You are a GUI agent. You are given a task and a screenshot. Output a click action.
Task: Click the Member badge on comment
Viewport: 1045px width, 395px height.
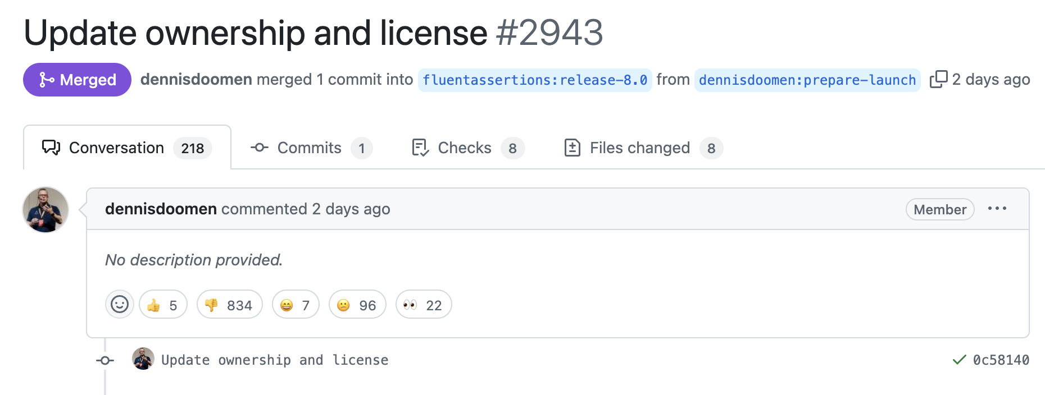[940, 209]
